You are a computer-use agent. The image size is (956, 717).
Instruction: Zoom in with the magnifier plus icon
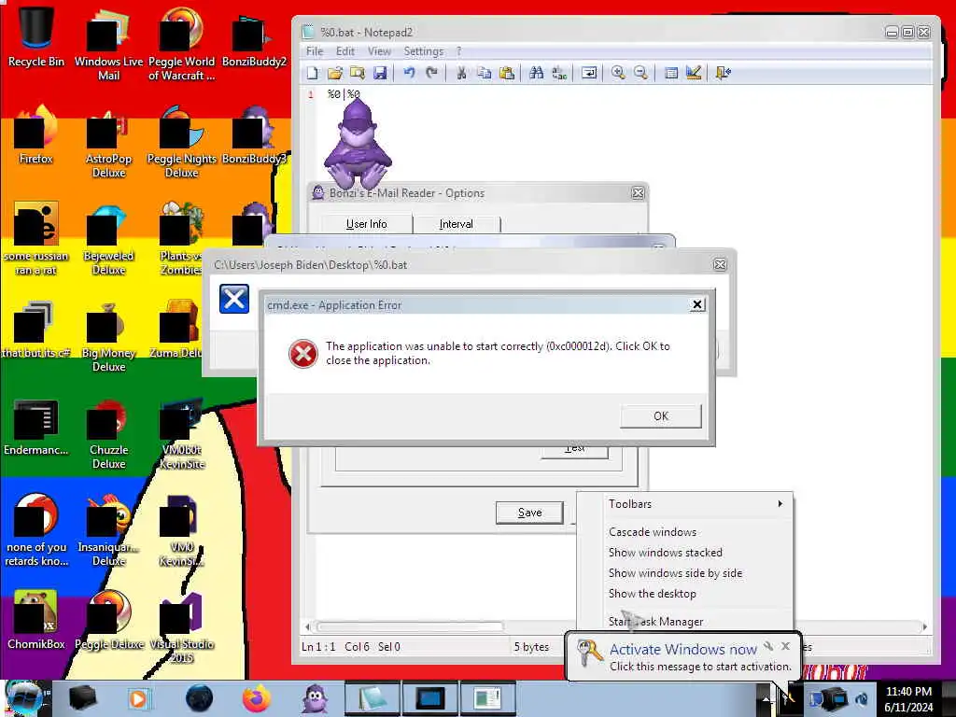click(x=618, y=73)
